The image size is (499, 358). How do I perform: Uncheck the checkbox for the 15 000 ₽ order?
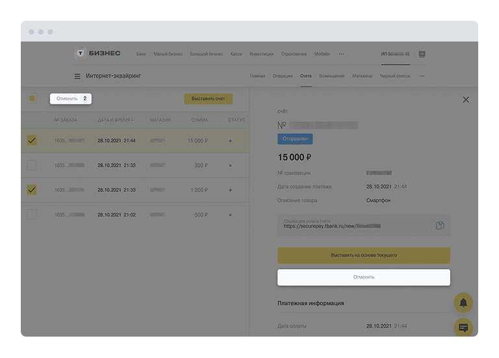click(x=32, y=140)
